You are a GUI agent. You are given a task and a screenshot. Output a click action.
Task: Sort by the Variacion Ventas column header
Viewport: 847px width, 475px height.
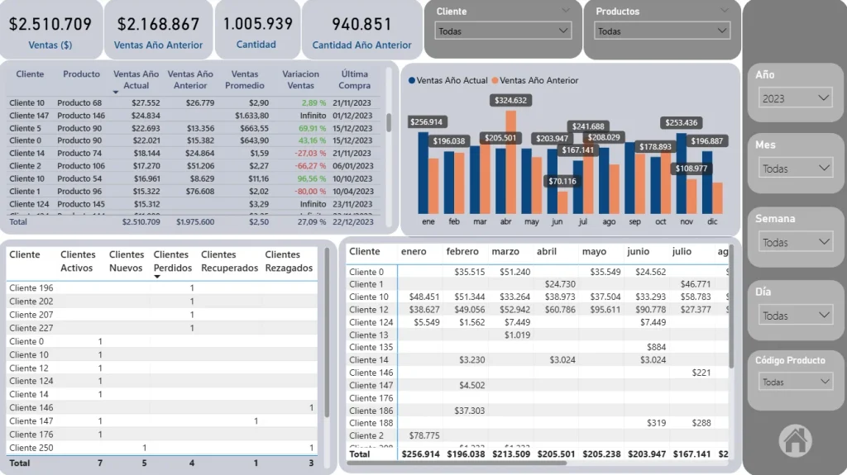click(x=299, y=79)
